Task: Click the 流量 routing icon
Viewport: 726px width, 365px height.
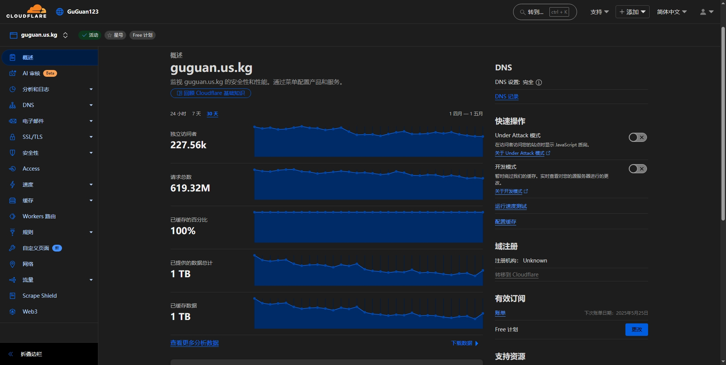Action: [12, 280]
